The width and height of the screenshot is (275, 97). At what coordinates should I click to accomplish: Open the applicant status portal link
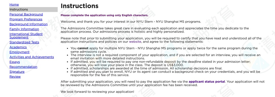click(207, 82)
